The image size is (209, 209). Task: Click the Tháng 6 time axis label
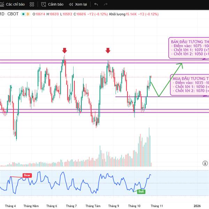pyautogui.click(x=52, y=206)
